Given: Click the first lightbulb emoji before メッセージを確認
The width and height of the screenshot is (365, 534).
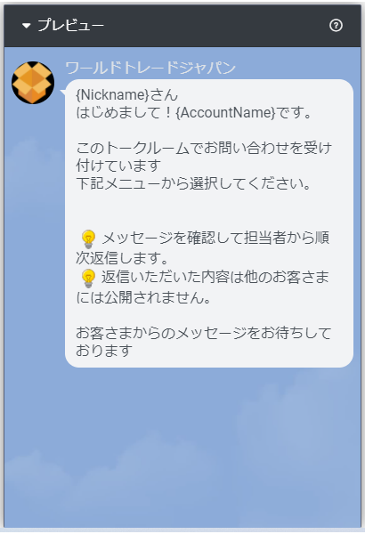Looking at the screenshot, I should [x=88, y=239].
